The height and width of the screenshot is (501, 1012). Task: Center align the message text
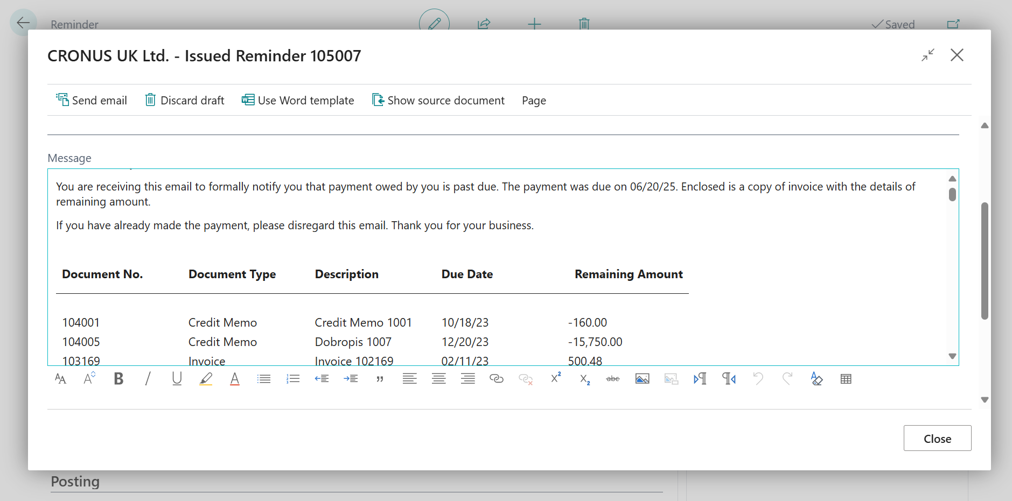(438, 379)
